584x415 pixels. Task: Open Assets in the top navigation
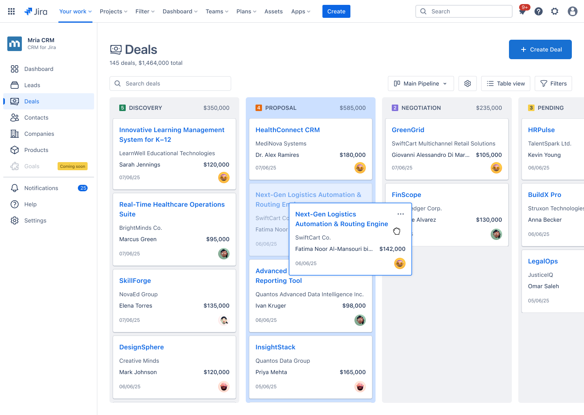273,11
